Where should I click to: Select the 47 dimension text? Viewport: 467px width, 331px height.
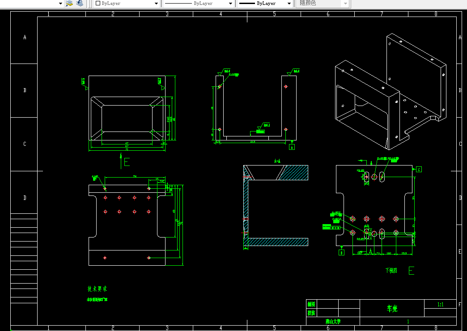[127, 143]
